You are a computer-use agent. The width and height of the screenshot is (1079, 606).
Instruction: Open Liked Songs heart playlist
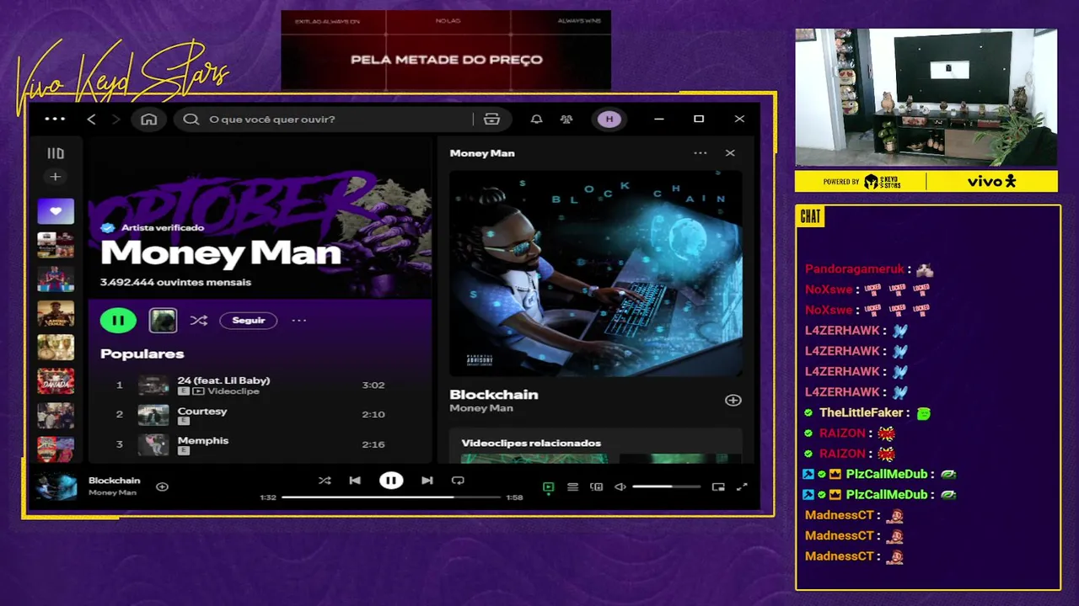56,211
